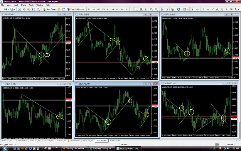
Task: Switch to the H4 timeframe
Action: 113,9
